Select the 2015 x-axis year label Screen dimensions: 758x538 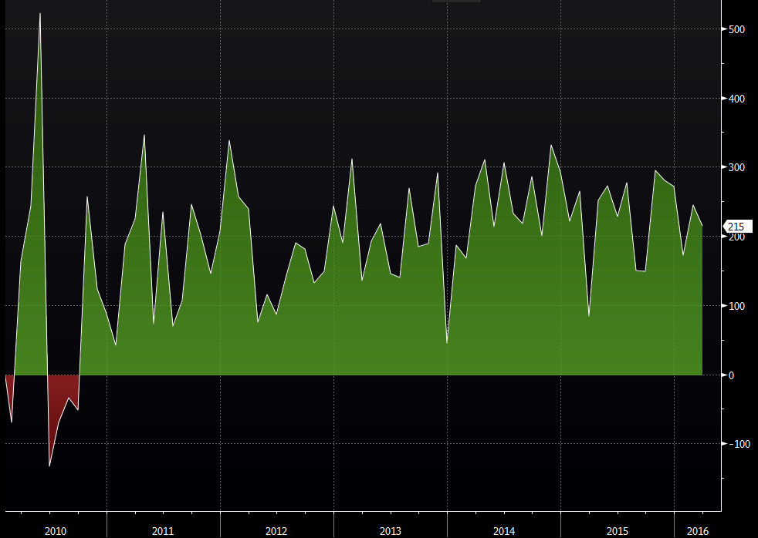[x=618, y=531]
